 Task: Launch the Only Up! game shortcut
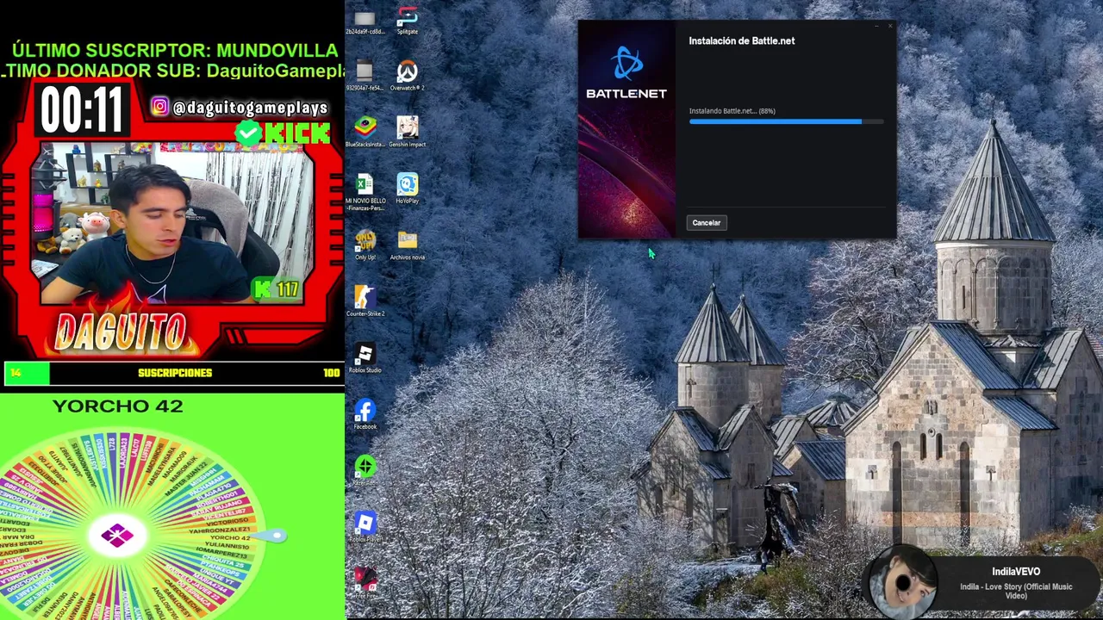[x=365, y=245]
